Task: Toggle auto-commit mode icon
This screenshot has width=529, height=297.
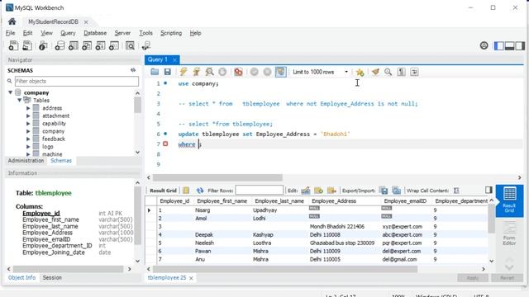Action: 281,72
